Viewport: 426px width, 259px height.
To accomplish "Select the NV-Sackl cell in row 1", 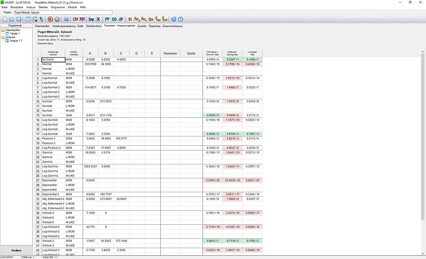I will (x=53, y=59).
